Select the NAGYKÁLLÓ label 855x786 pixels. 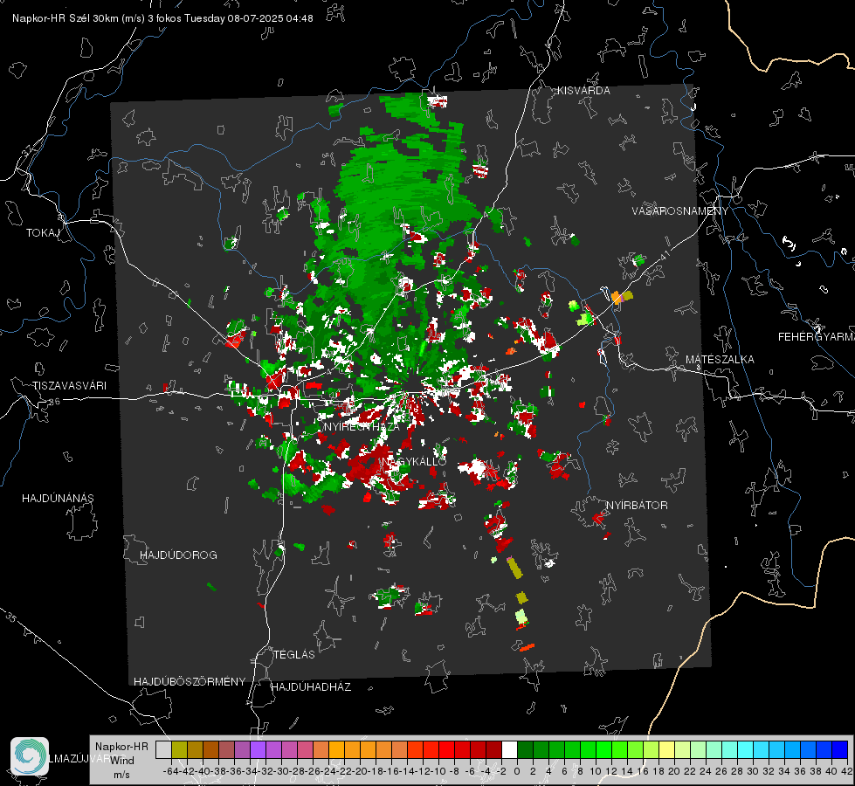(414, 461)
